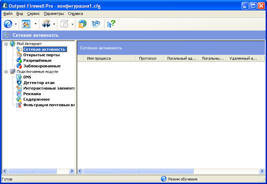Sort by Локальный ад... column header
The image size is (267, 184).
click(x=181, y=58)
